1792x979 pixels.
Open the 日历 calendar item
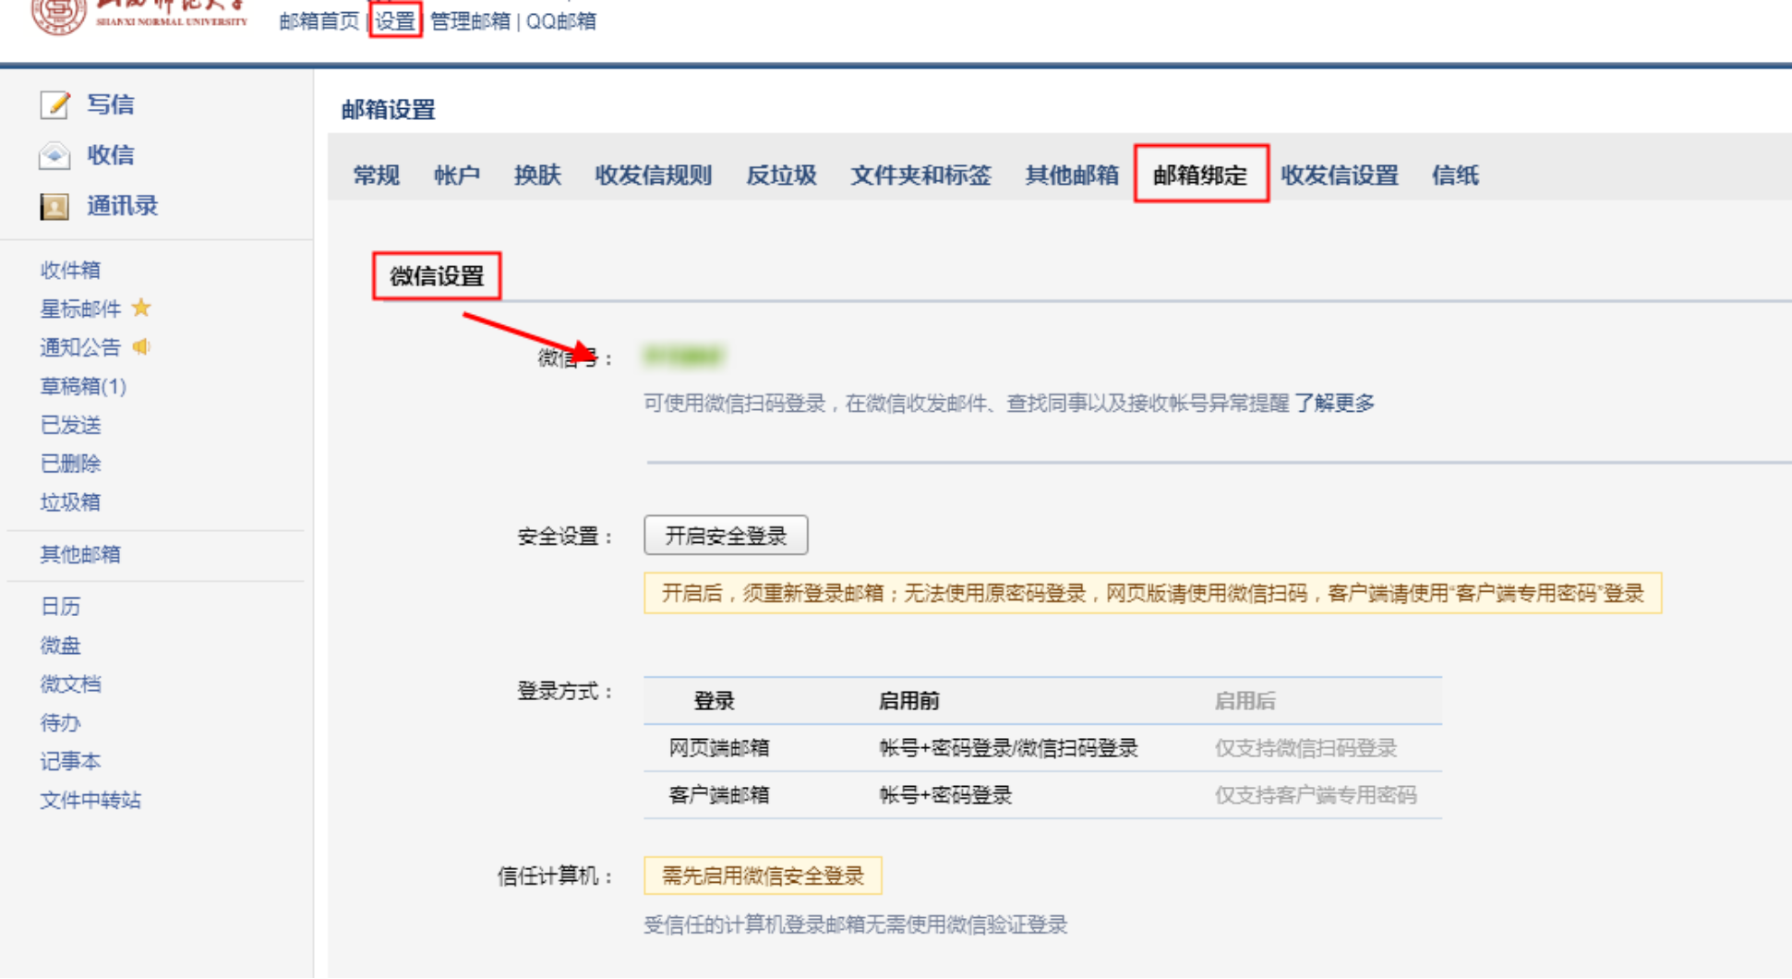tap(60, 606)
